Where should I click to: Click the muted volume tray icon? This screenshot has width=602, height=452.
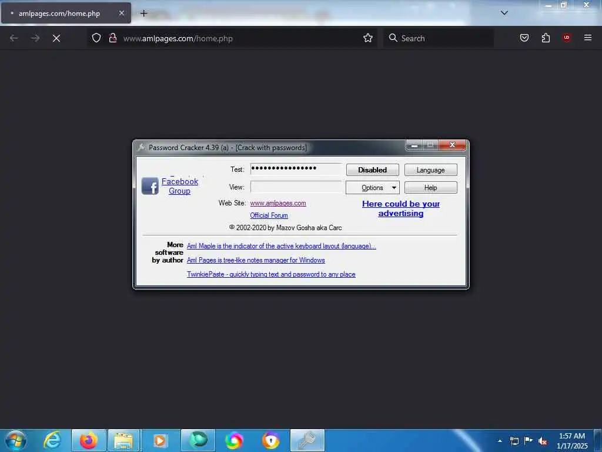pos(543,441)
